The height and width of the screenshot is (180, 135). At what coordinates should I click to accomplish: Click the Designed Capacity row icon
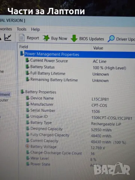pyautogui.click(x=27, y=128)
